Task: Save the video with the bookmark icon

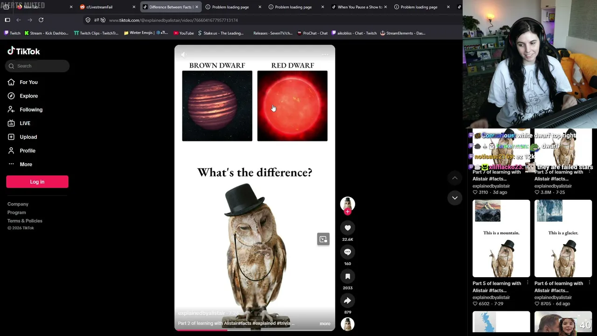Action: 347,276
